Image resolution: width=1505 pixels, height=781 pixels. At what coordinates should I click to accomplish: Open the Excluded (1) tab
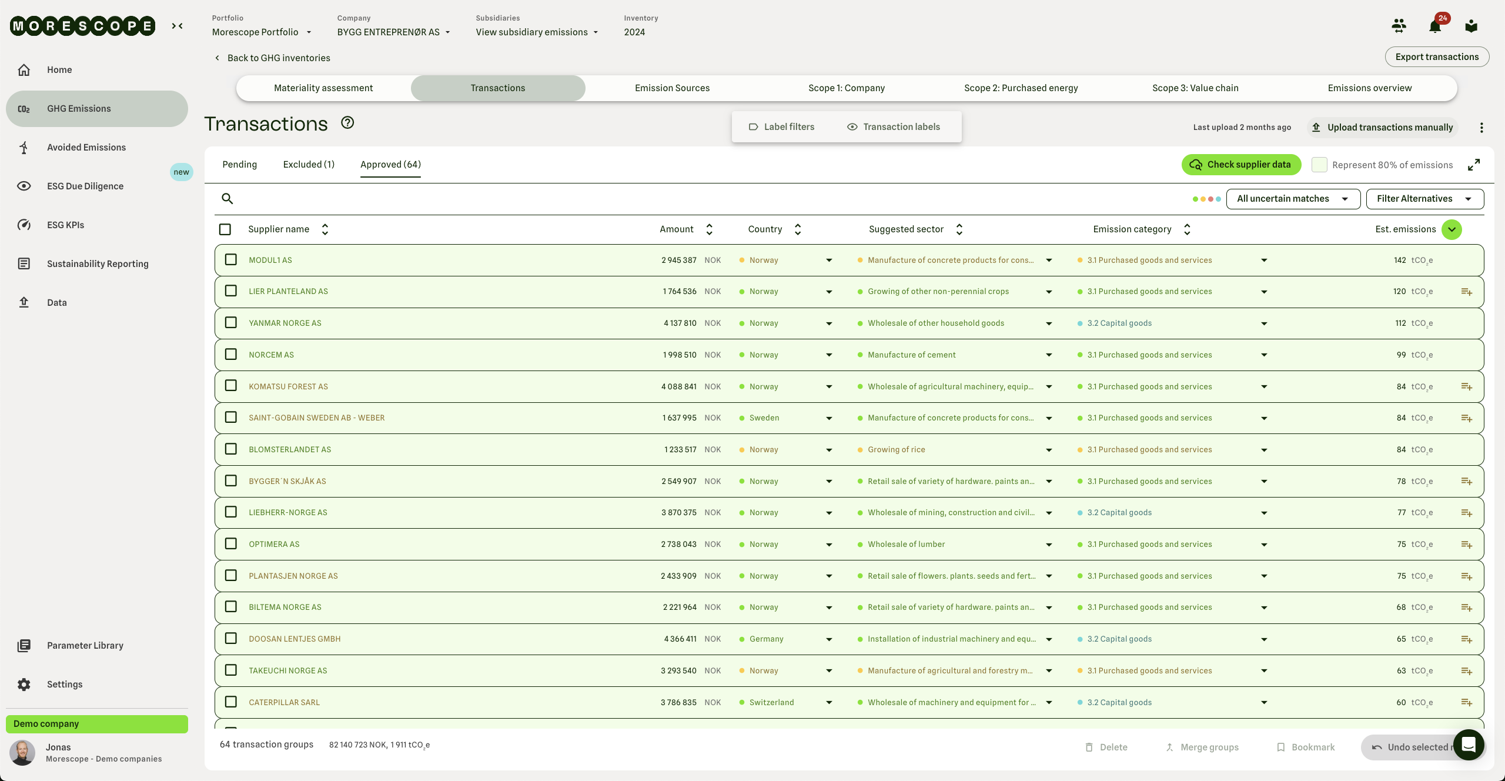click(x=309, y=165)
